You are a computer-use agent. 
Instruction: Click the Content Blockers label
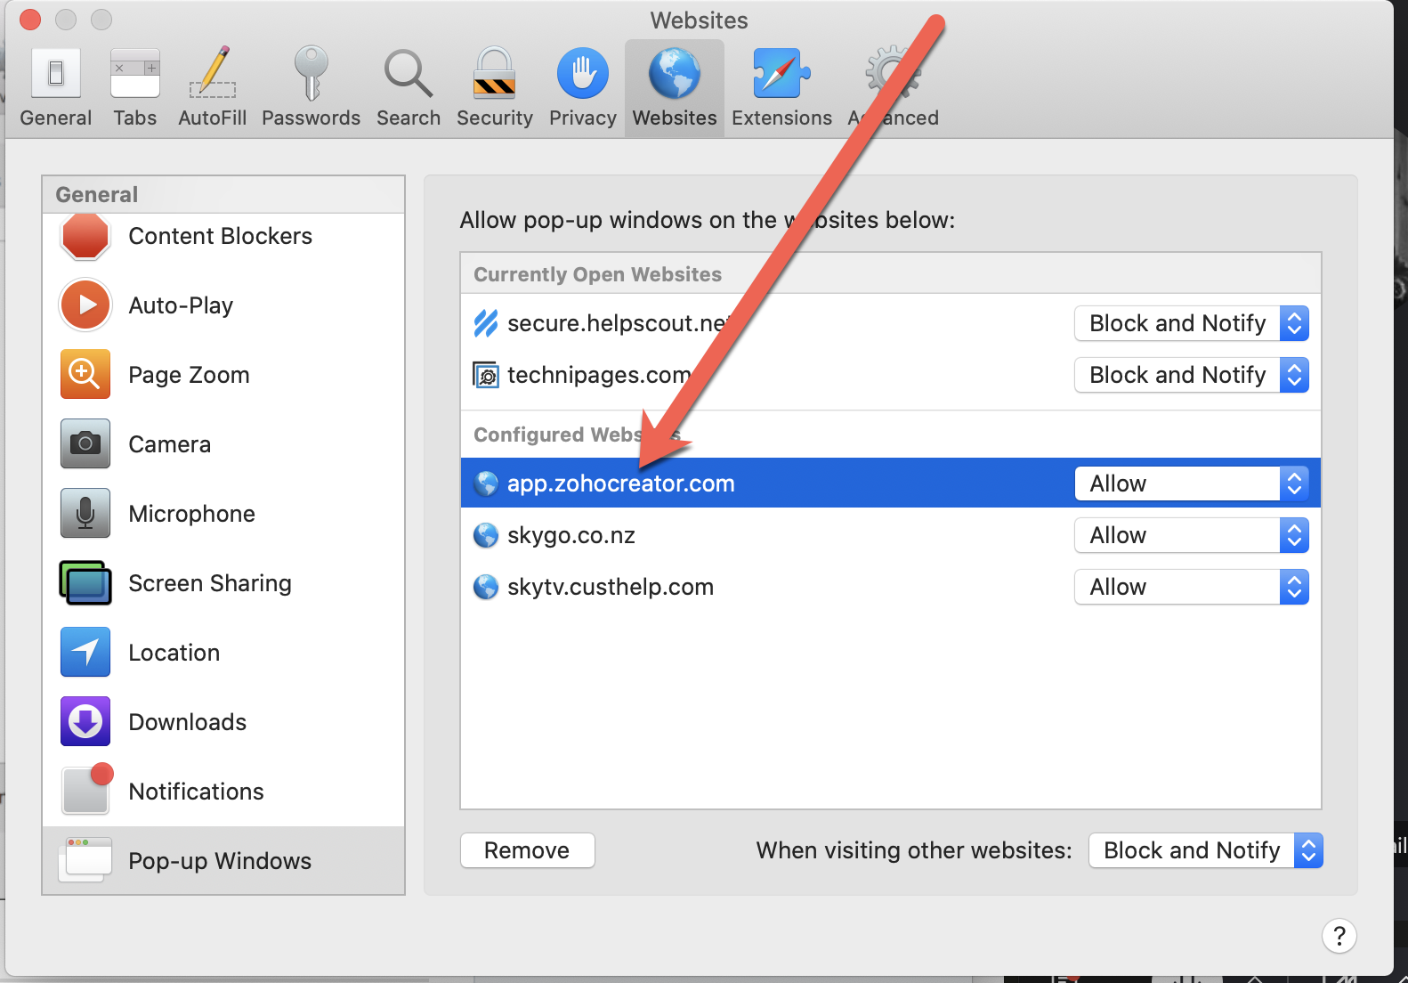(221, 236)
